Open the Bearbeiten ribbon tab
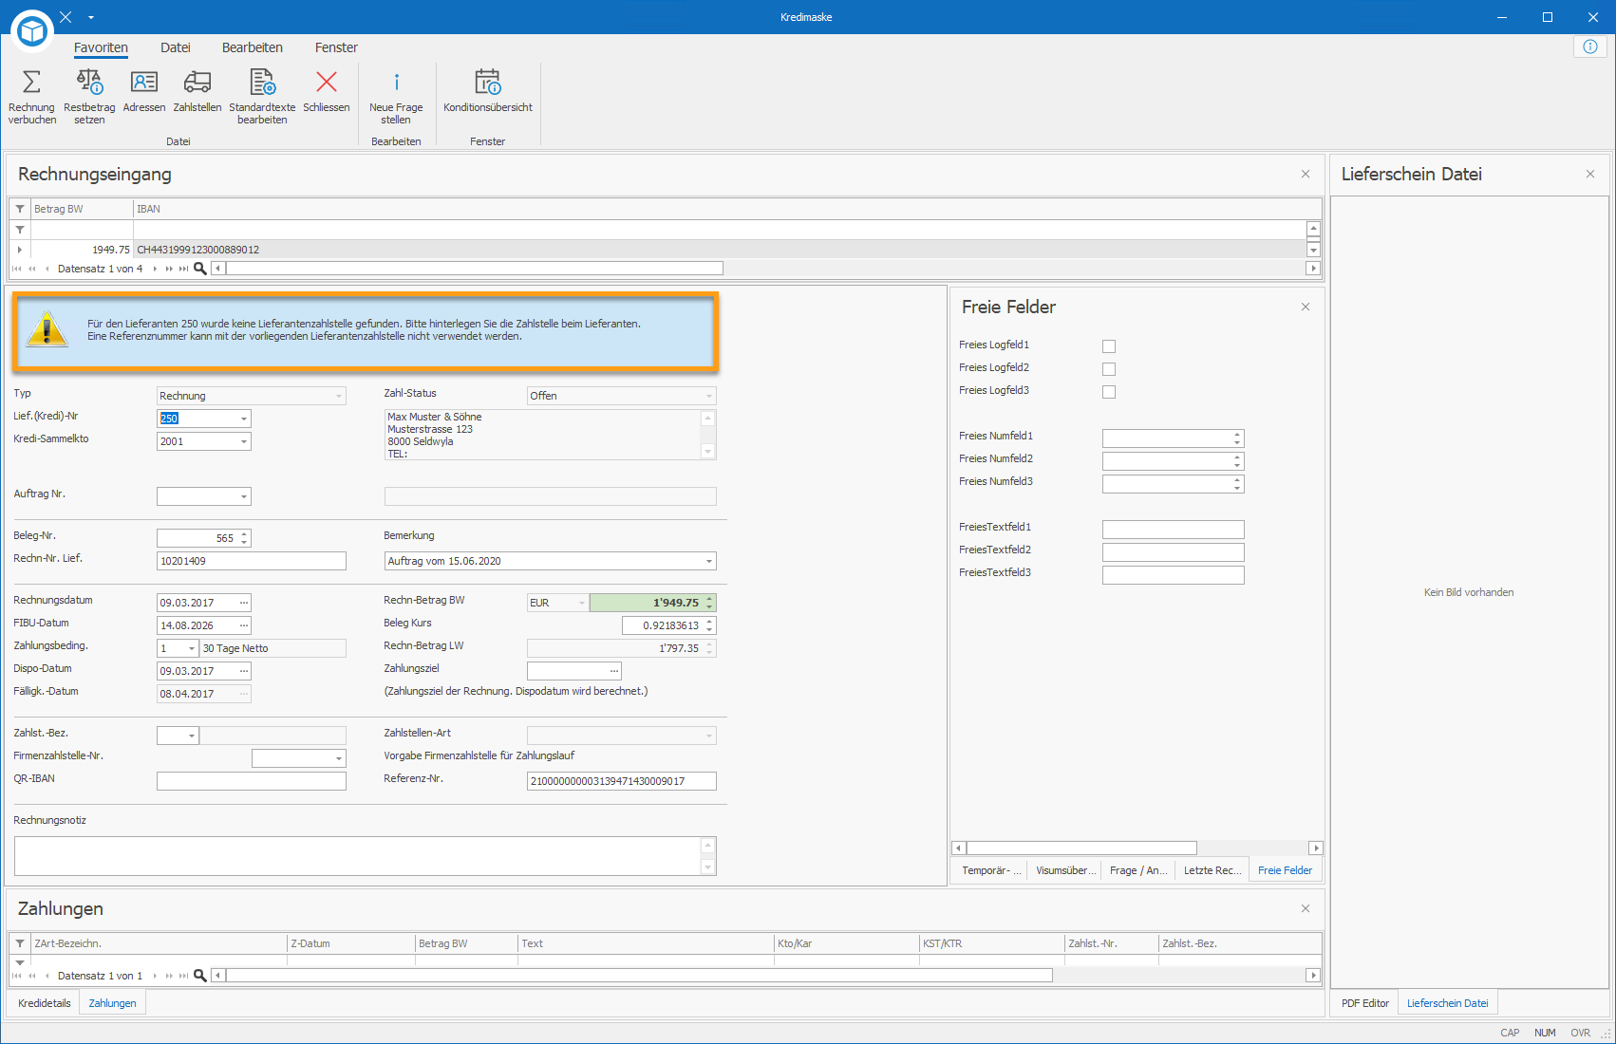The image size is (1616, 1044). (x=253, y=47)
